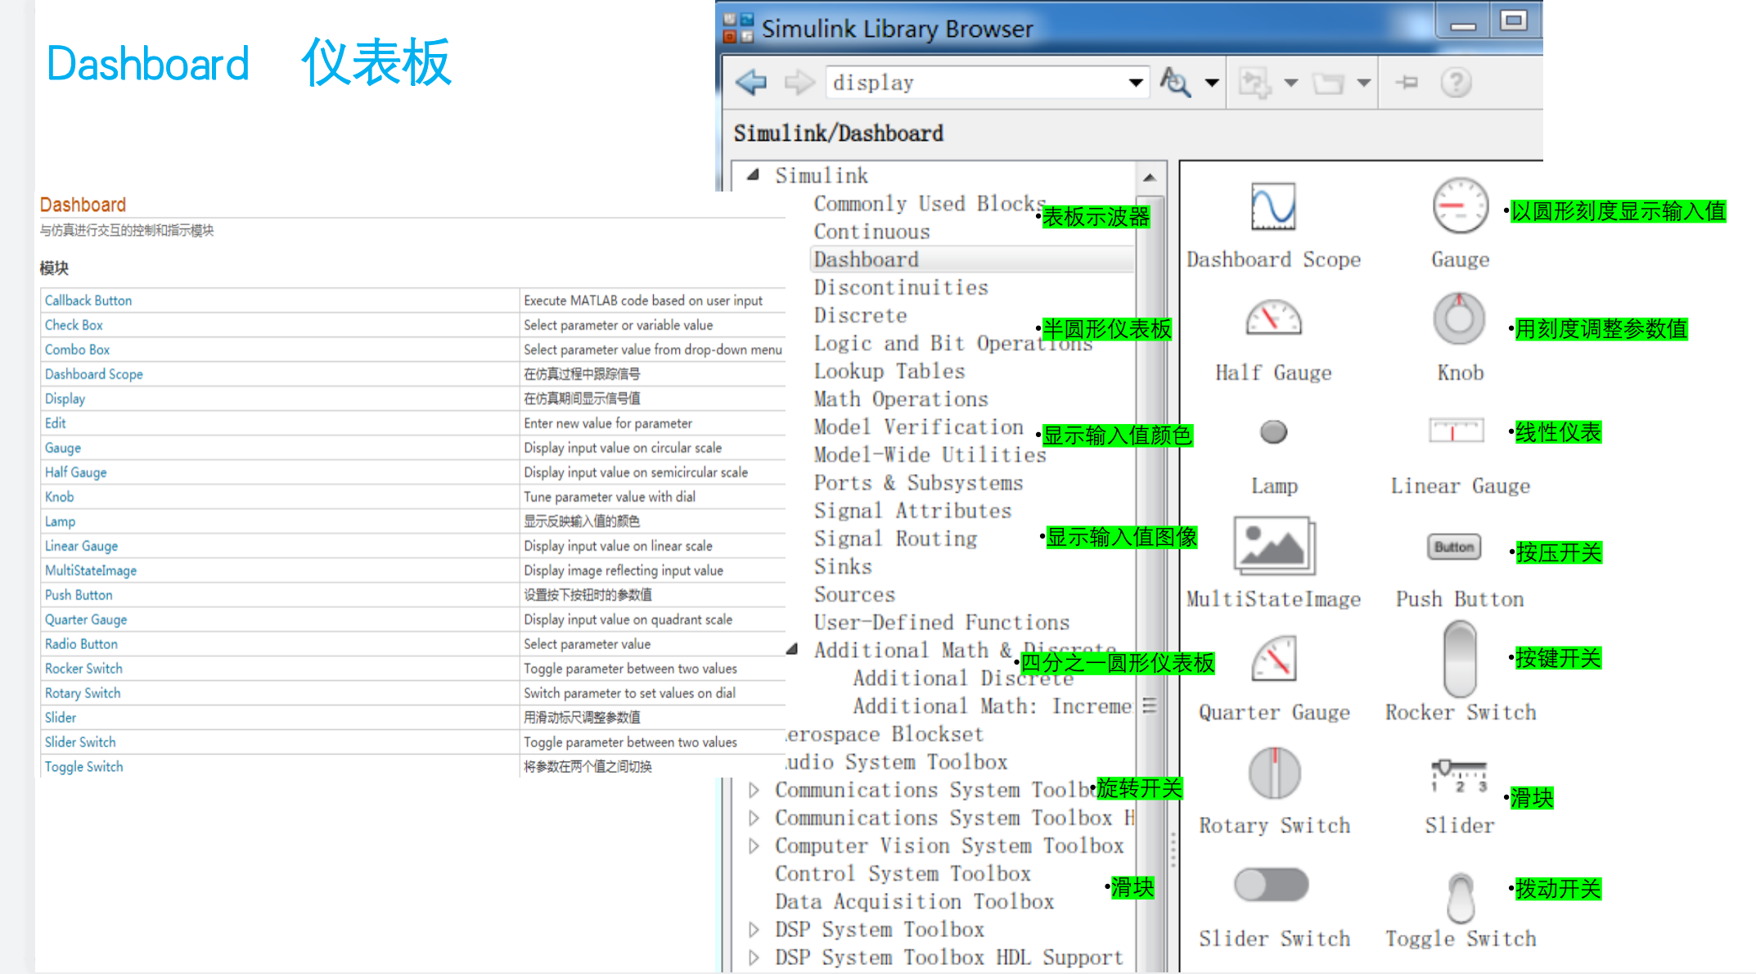Click the Toggle Switch block

tap(1461, 897)
